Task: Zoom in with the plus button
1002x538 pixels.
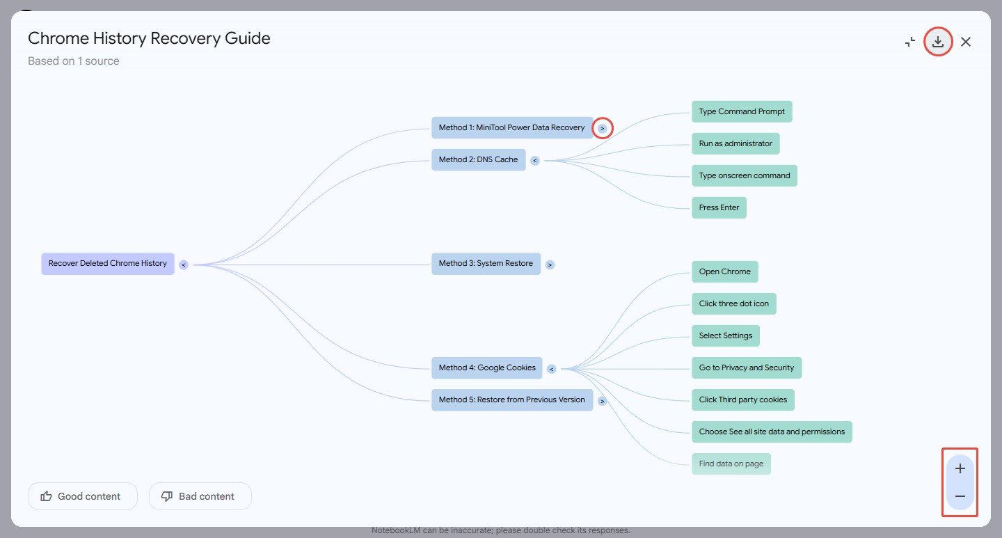Action: (960, 468)
